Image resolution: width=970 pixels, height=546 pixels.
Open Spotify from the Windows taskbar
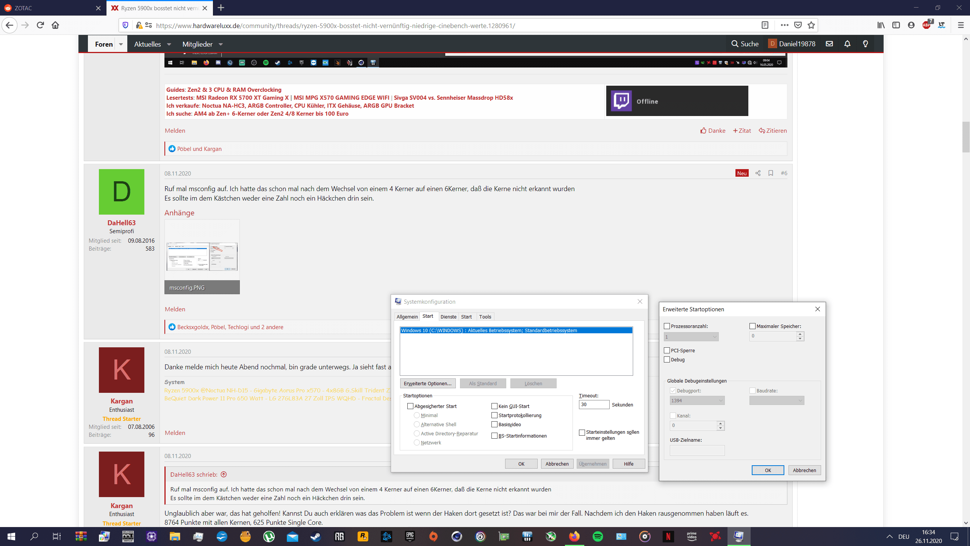click(x=598, y=537)
